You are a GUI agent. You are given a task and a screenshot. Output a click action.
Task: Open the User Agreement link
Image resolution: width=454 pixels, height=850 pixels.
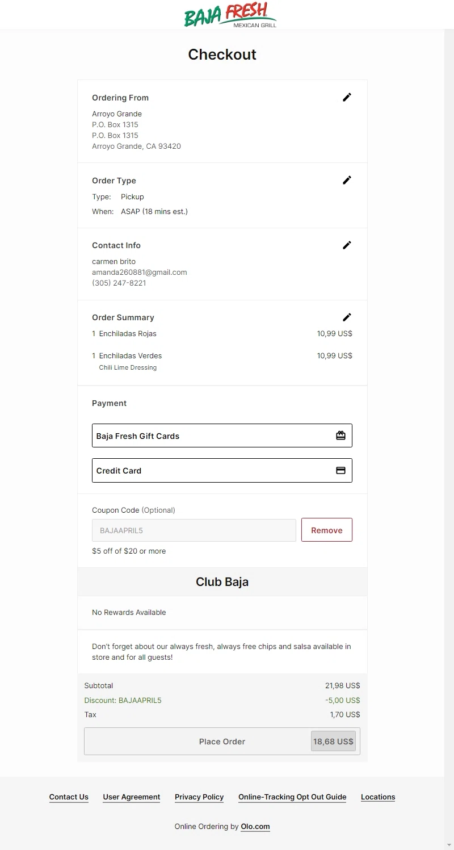pyautogui.click(x=132, y=797)
